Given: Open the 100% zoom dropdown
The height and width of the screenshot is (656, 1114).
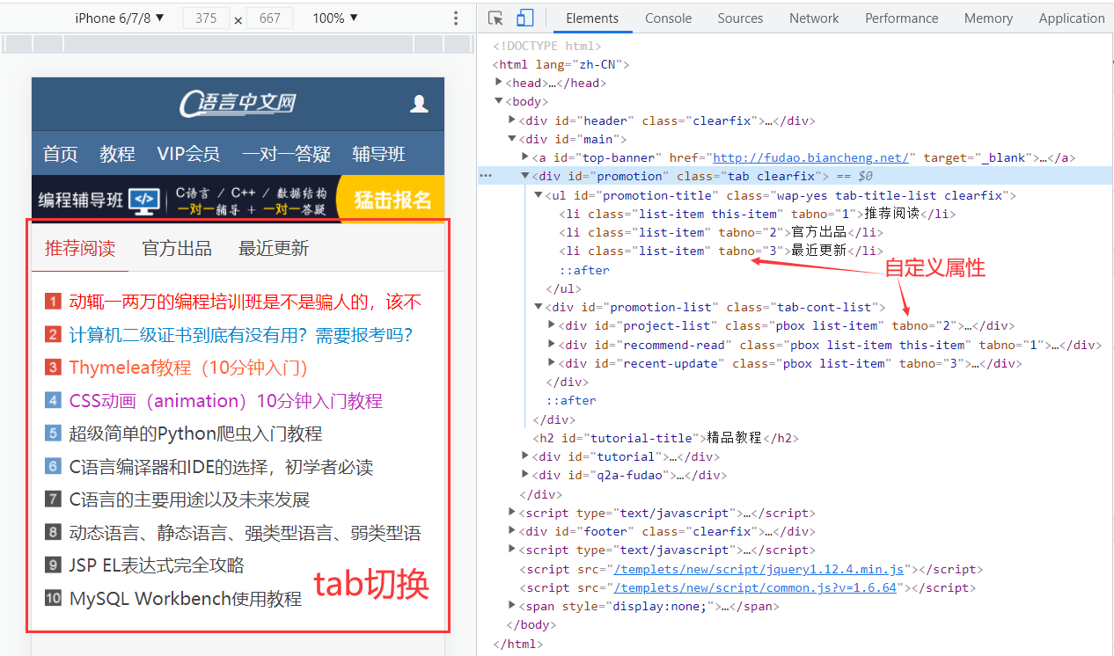Looking at the screenshot, I should [335, 18].
